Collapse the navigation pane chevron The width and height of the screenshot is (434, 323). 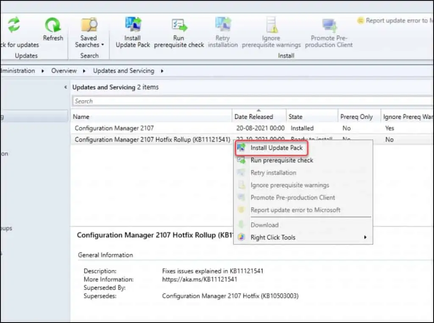65,87
